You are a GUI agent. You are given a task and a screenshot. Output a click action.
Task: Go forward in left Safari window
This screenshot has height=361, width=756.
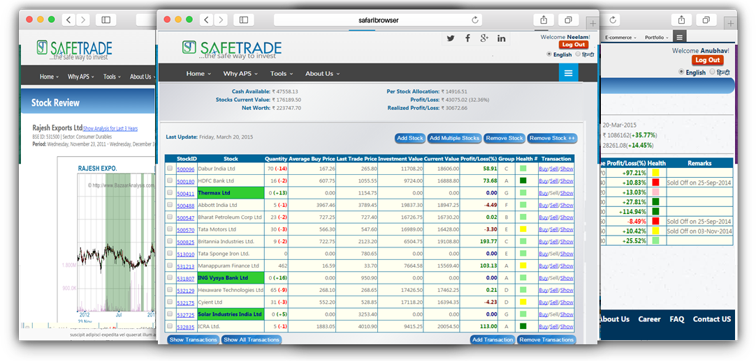[83, 20]
